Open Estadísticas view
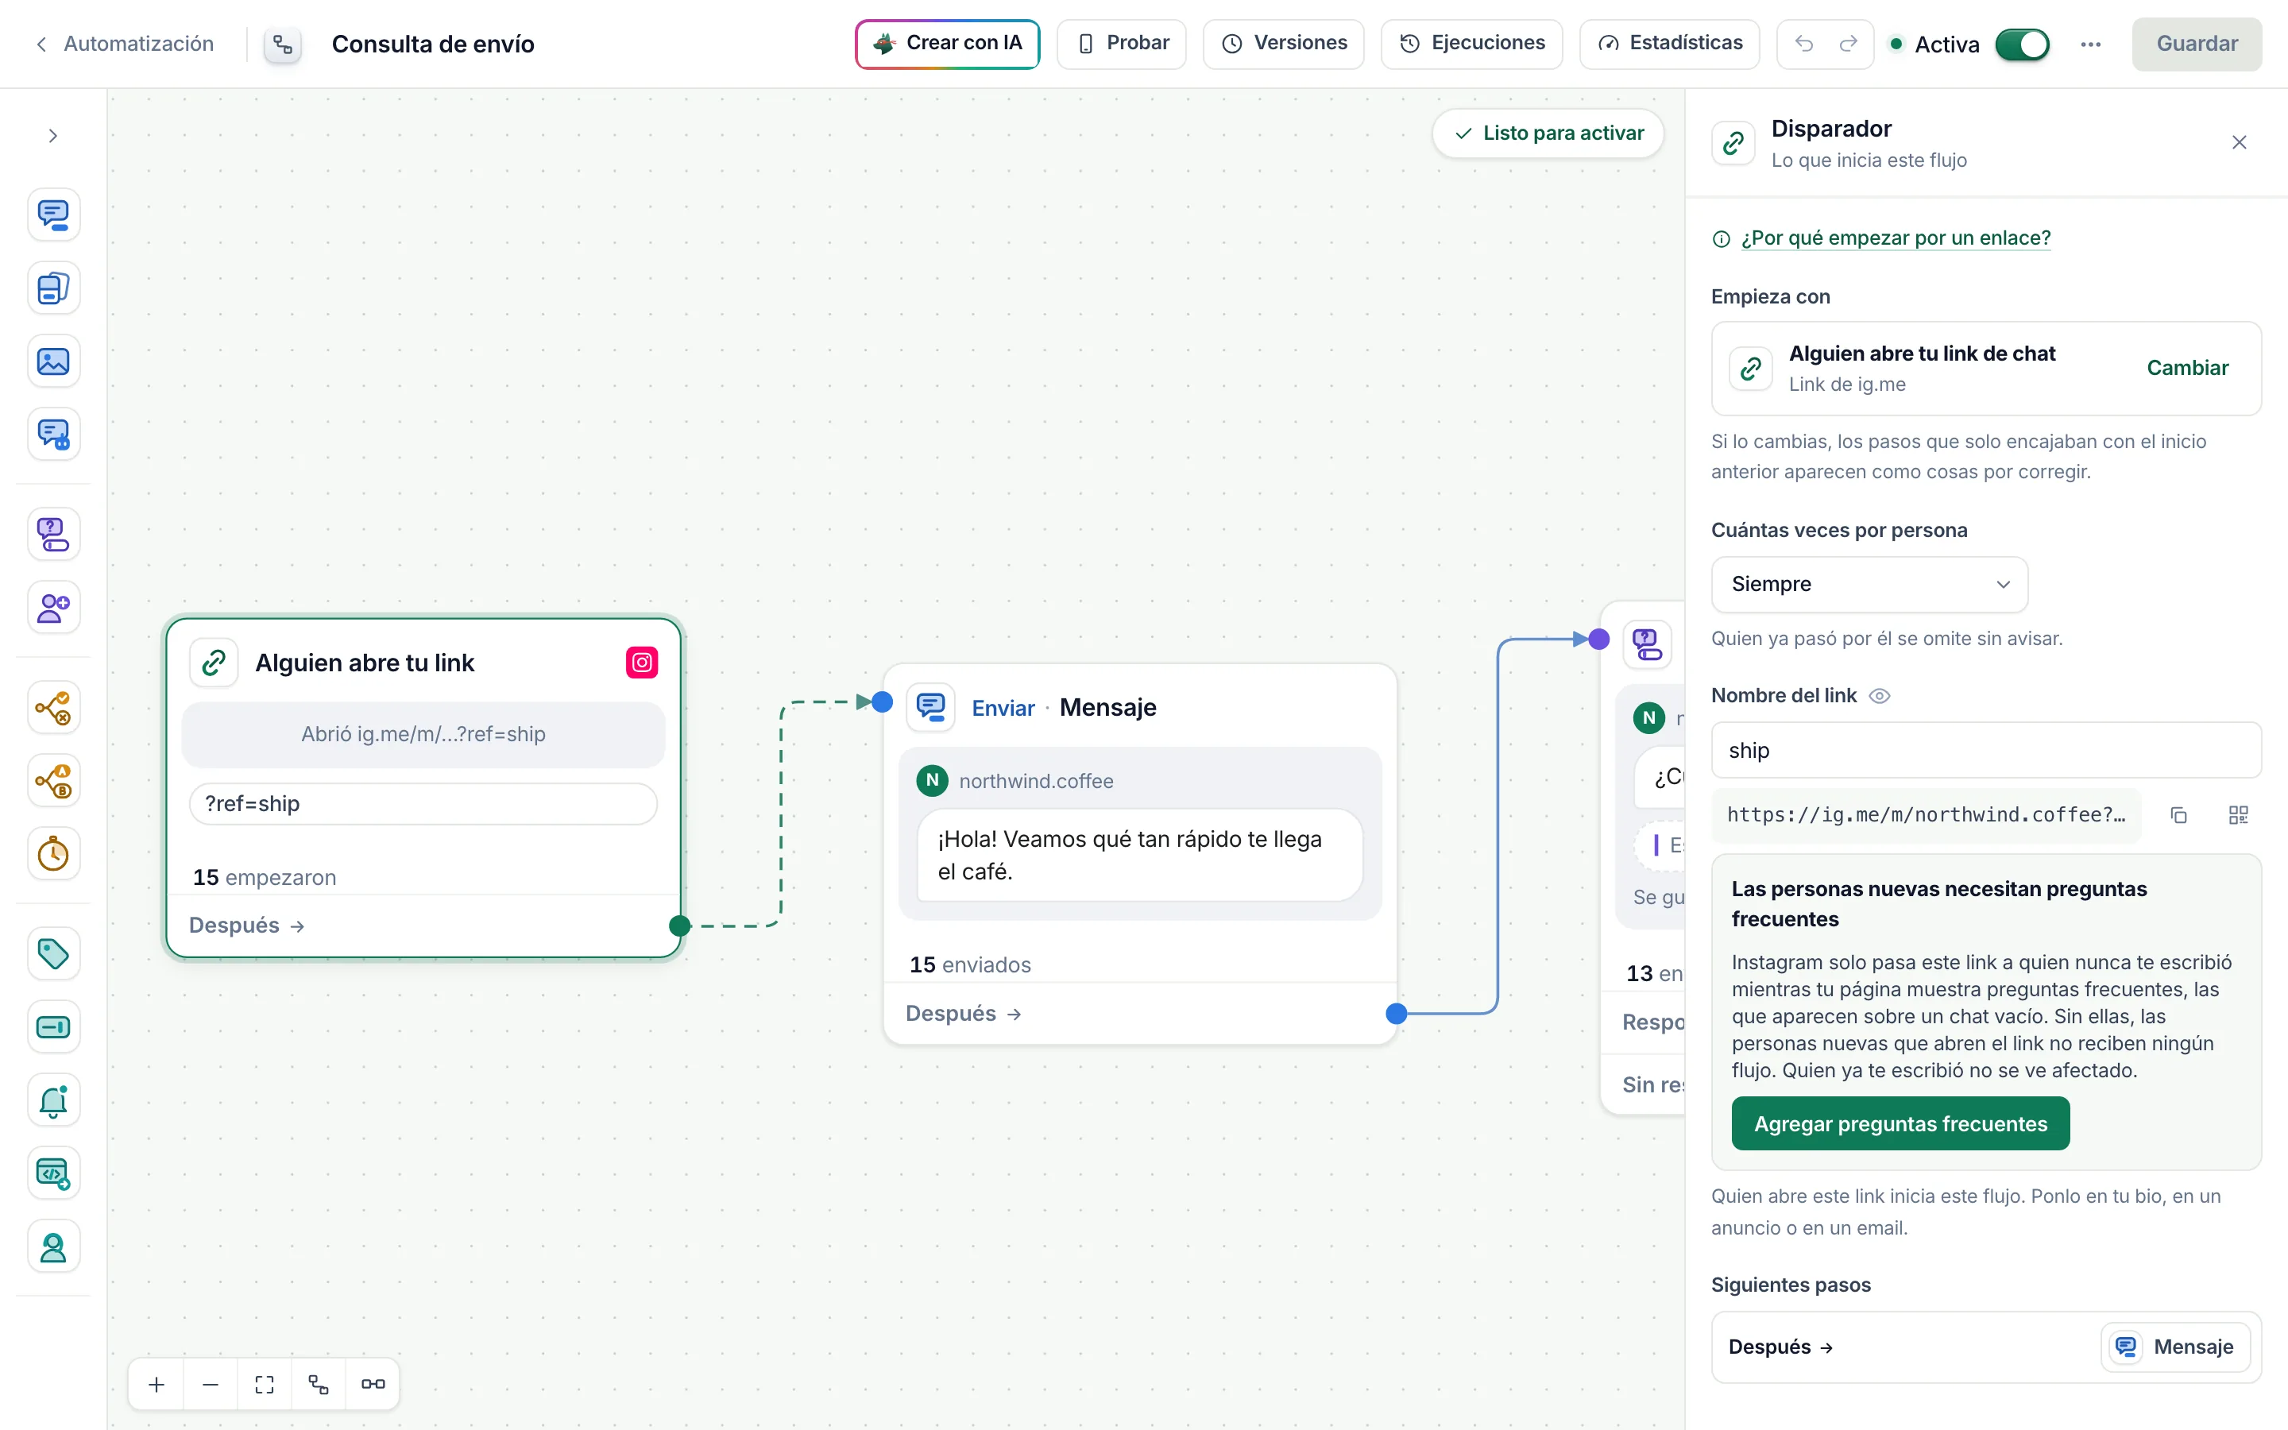The height and width of the screenshot is (1430, 2288). [x=1668, y=44]
